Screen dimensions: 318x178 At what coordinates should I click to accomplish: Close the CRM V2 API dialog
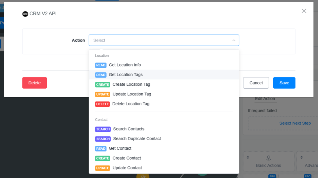coord(304,11)
